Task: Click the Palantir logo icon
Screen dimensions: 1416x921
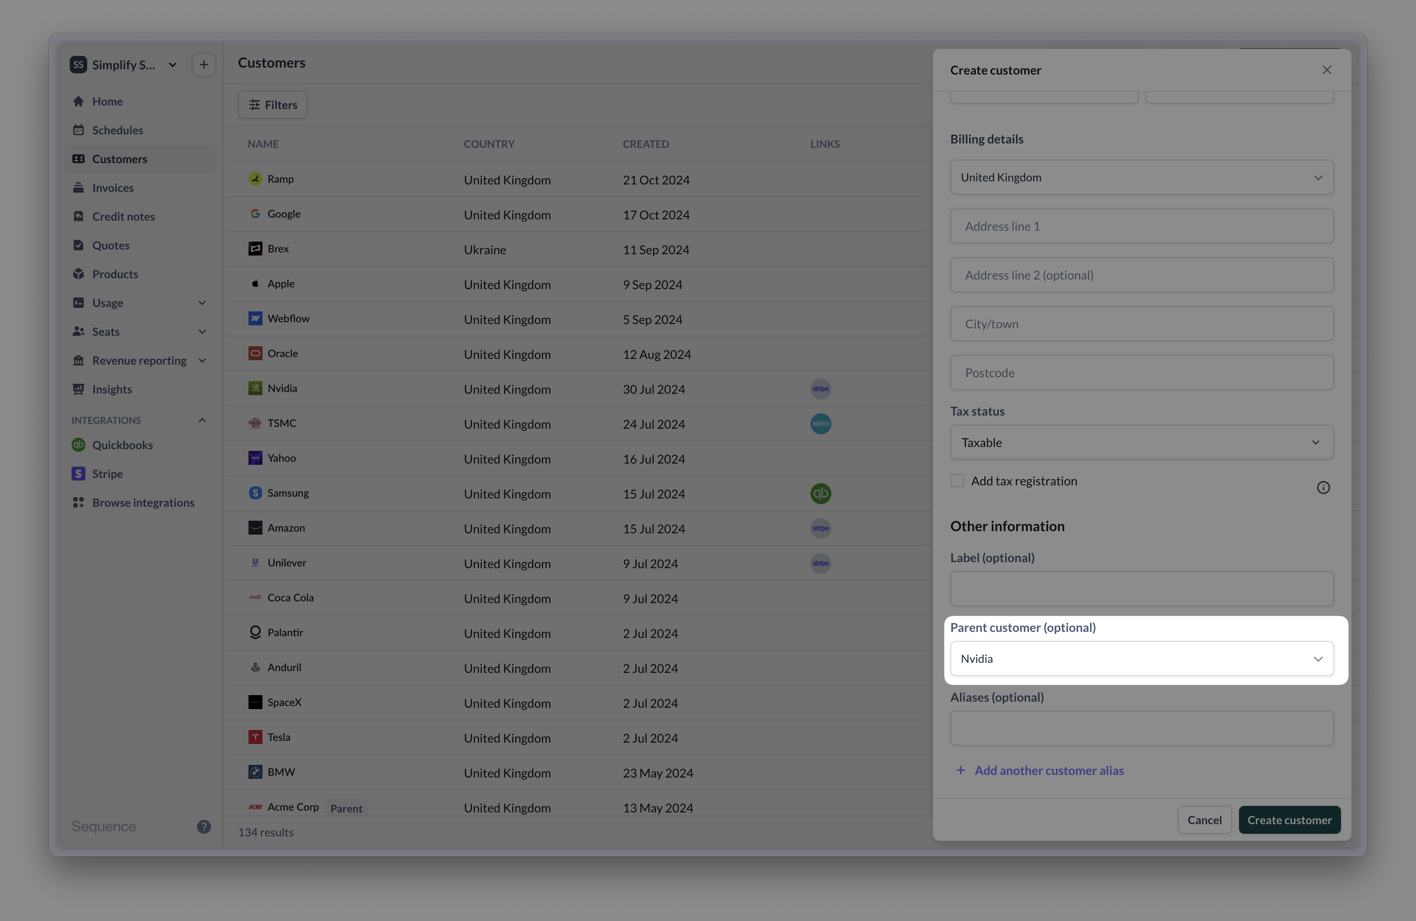Action: (255, 632)
